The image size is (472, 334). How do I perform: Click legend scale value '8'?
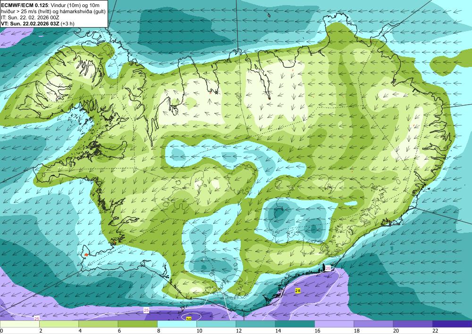(x=159, y=331)
